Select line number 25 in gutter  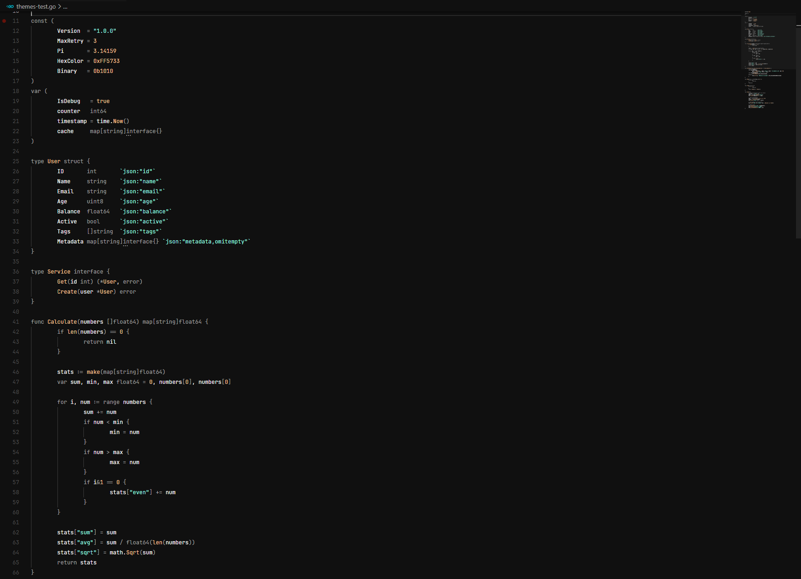pos(16,161)
